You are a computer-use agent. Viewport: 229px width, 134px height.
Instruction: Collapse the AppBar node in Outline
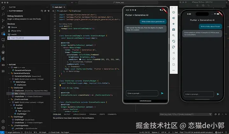pos(12,108)
